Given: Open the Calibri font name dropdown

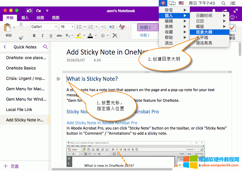Looking at the screenshot, I should 56,27.
